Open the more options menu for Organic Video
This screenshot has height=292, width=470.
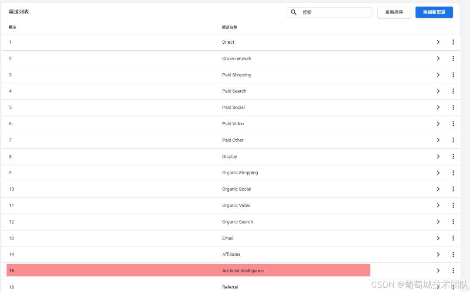click(453, 205)
